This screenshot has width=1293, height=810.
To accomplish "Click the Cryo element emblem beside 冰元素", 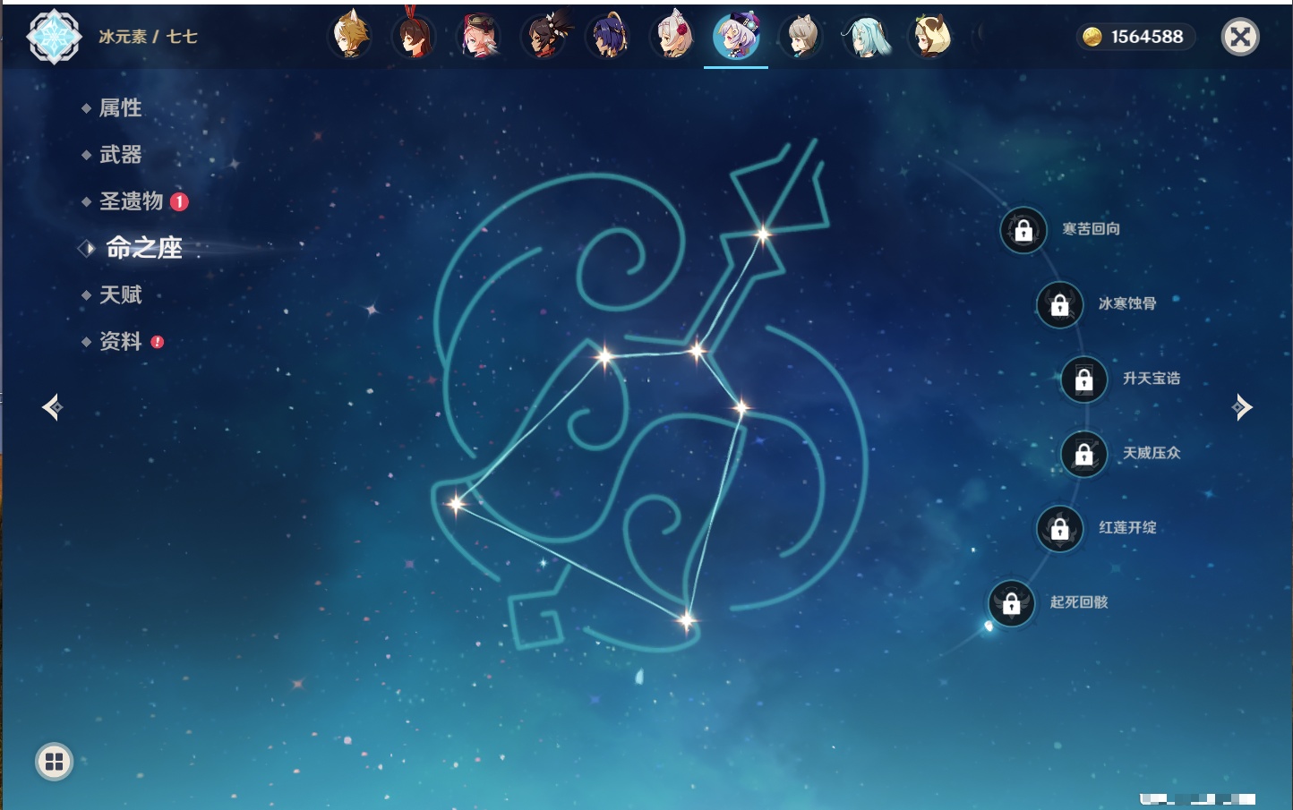I will 54,37.
